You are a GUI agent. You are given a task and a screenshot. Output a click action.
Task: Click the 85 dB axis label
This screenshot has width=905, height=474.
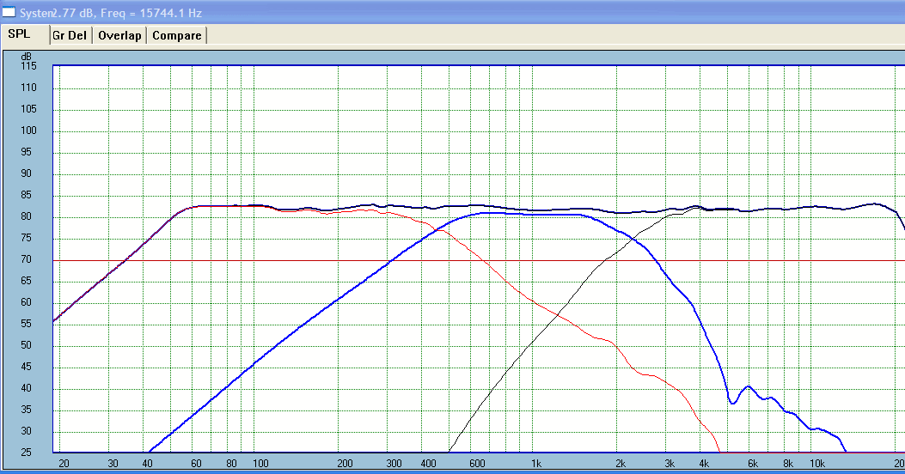pos(26,195)
